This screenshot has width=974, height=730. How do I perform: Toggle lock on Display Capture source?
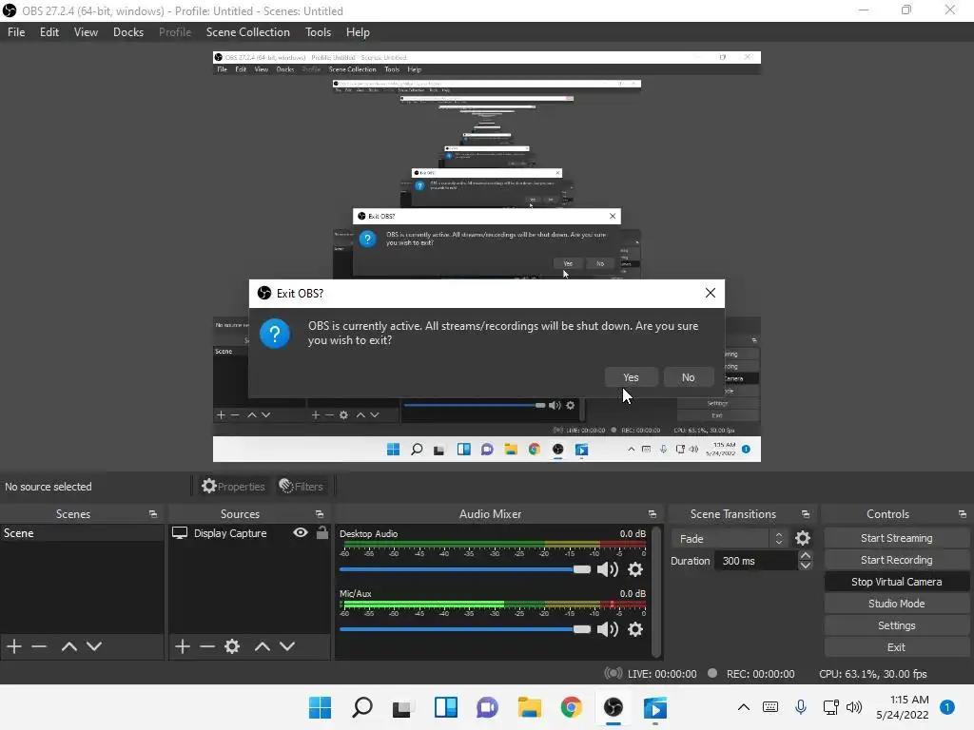click(321, 532)
